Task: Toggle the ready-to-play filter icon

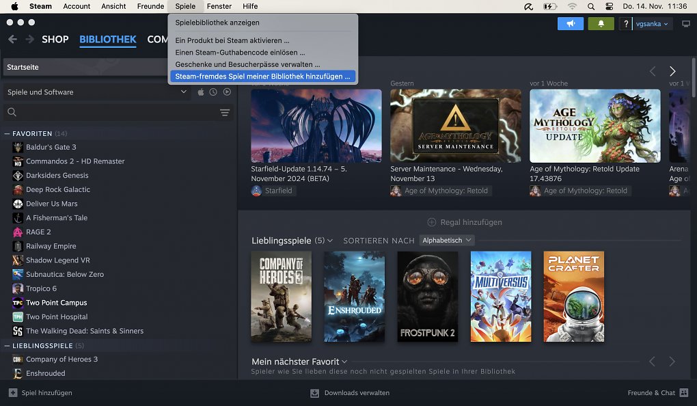Action: [227, 92]
